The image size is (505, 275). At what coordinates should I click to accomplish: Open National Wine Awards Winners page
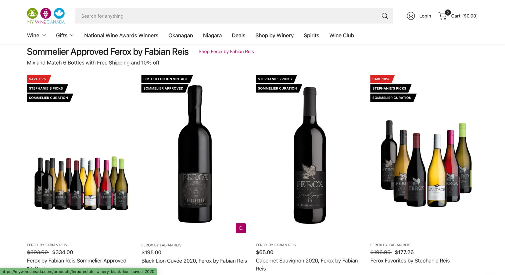[x=121, y=35]
